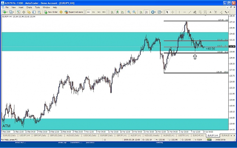Toggle the Data Window crosshair icon
The height and width of the screenshot is (148, 237).
[24, 12]
